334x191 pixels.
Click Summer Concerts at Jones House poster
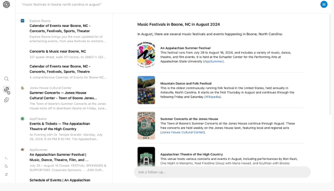click(146, 125)
